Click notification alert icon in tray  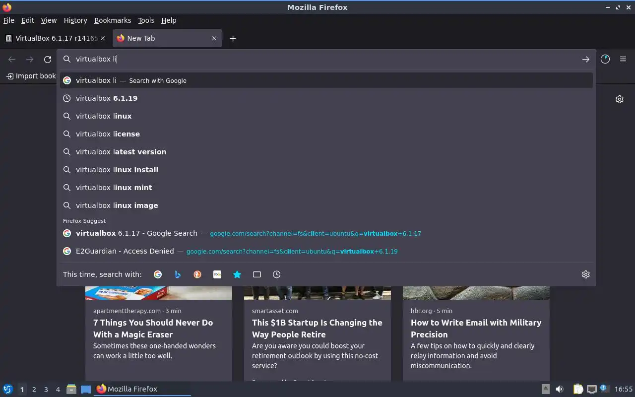point(604,389)
